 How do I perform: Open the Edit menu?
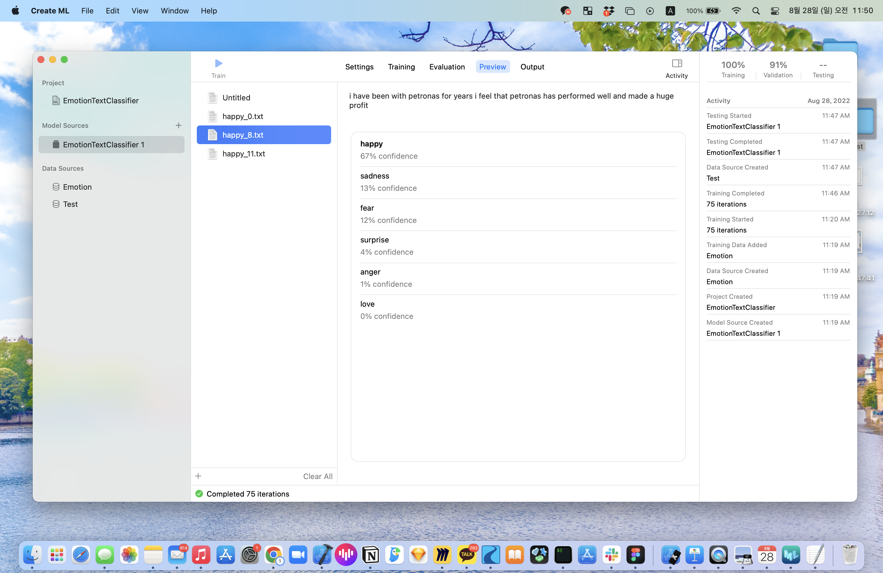point(112,11)
